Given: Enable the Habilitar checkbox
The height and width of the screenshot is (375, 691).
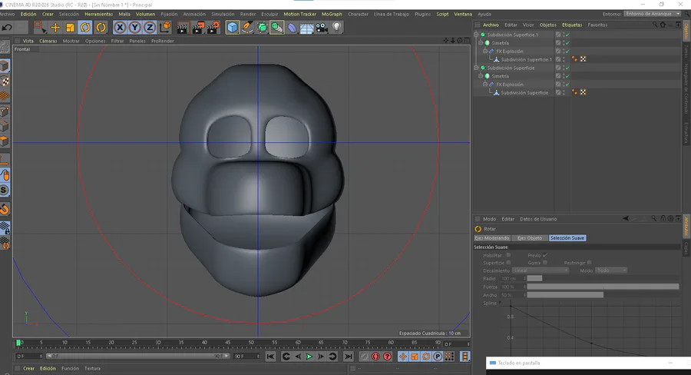Looking at the screenshot, I should pos(508,255).
